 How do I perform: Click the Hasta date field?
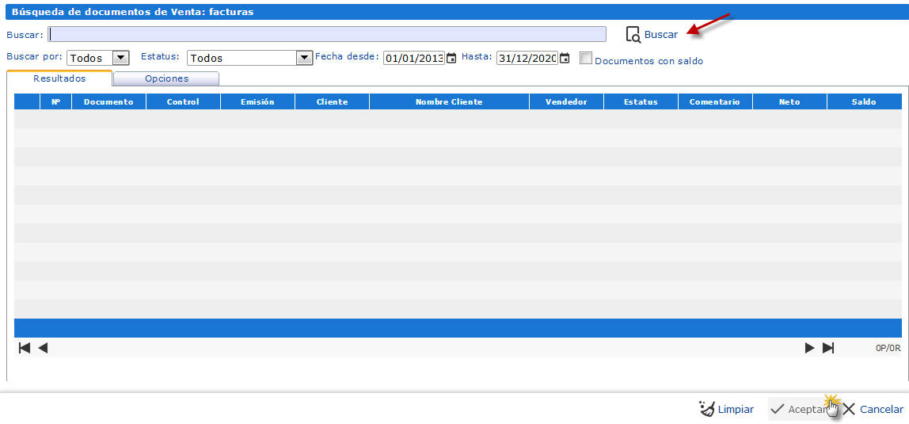pos(527,58)
